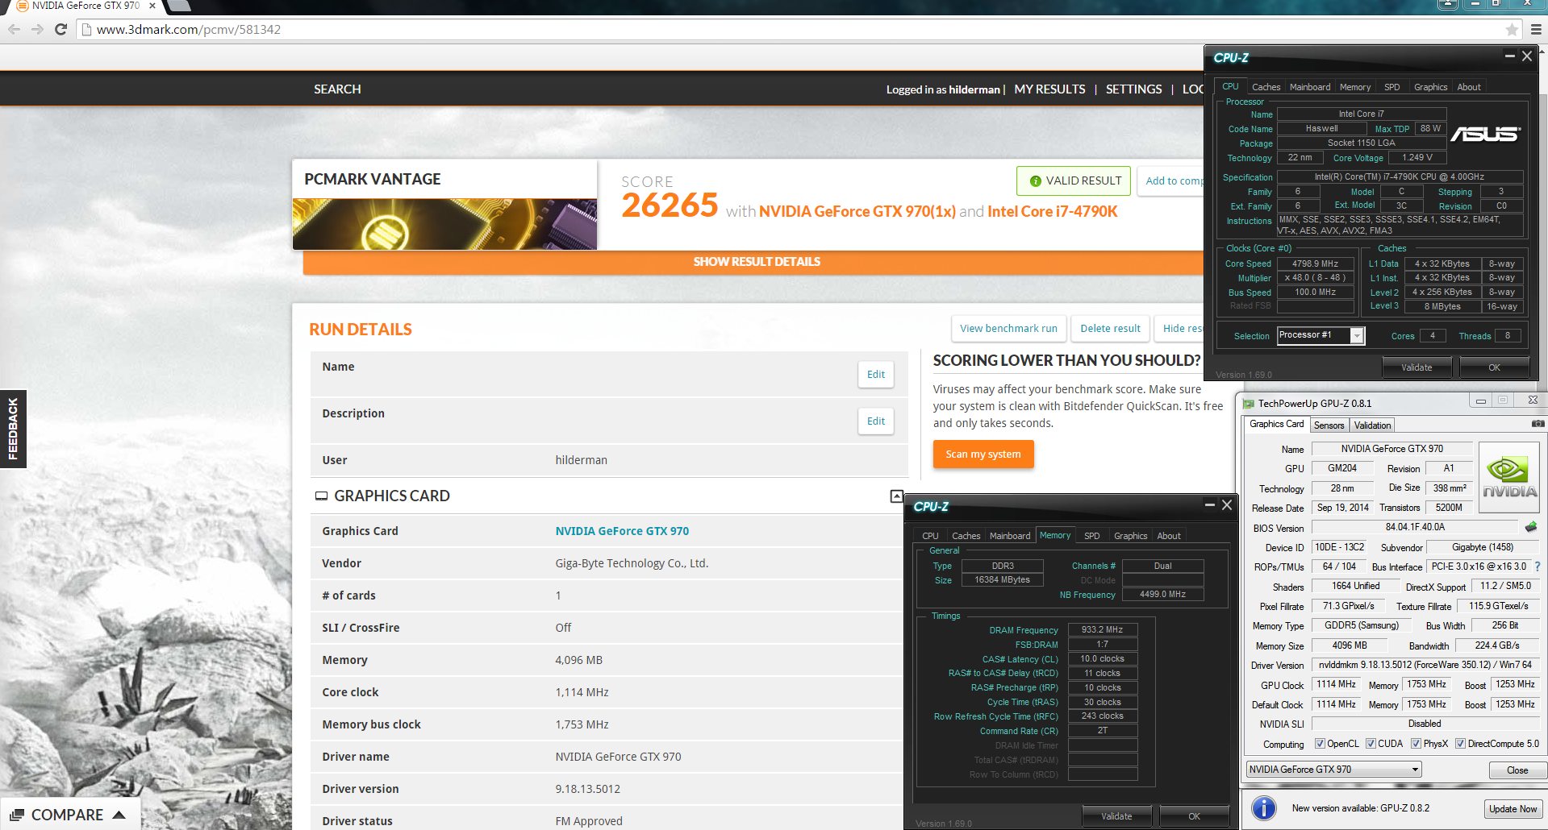Click the monitor icon beside GRAPHICS CARD heading
This screenshot has width=1548, height=830.
(x=321, y=496)
